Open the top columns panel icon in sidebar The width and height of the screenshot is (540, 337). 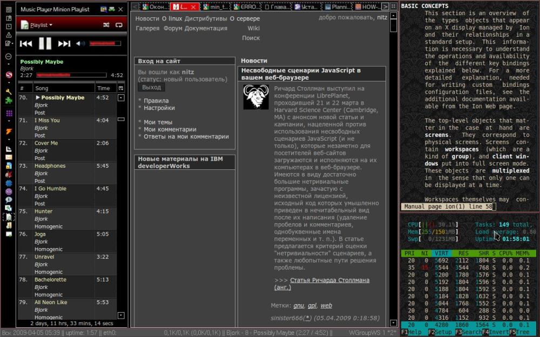point(9,10)
